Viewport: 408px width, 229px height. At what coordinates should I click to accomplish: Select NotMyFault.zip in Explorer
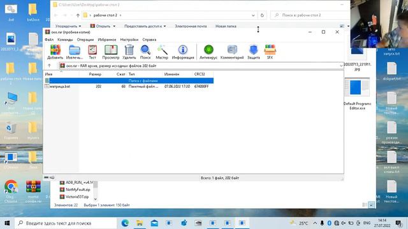pyautogui.click(x=75, y=190)
